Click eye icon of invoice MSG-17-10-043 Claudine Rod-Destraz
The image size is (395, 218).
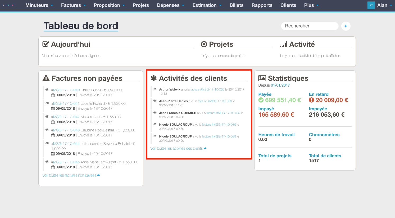pyautogui.click(x=47, y=130)
